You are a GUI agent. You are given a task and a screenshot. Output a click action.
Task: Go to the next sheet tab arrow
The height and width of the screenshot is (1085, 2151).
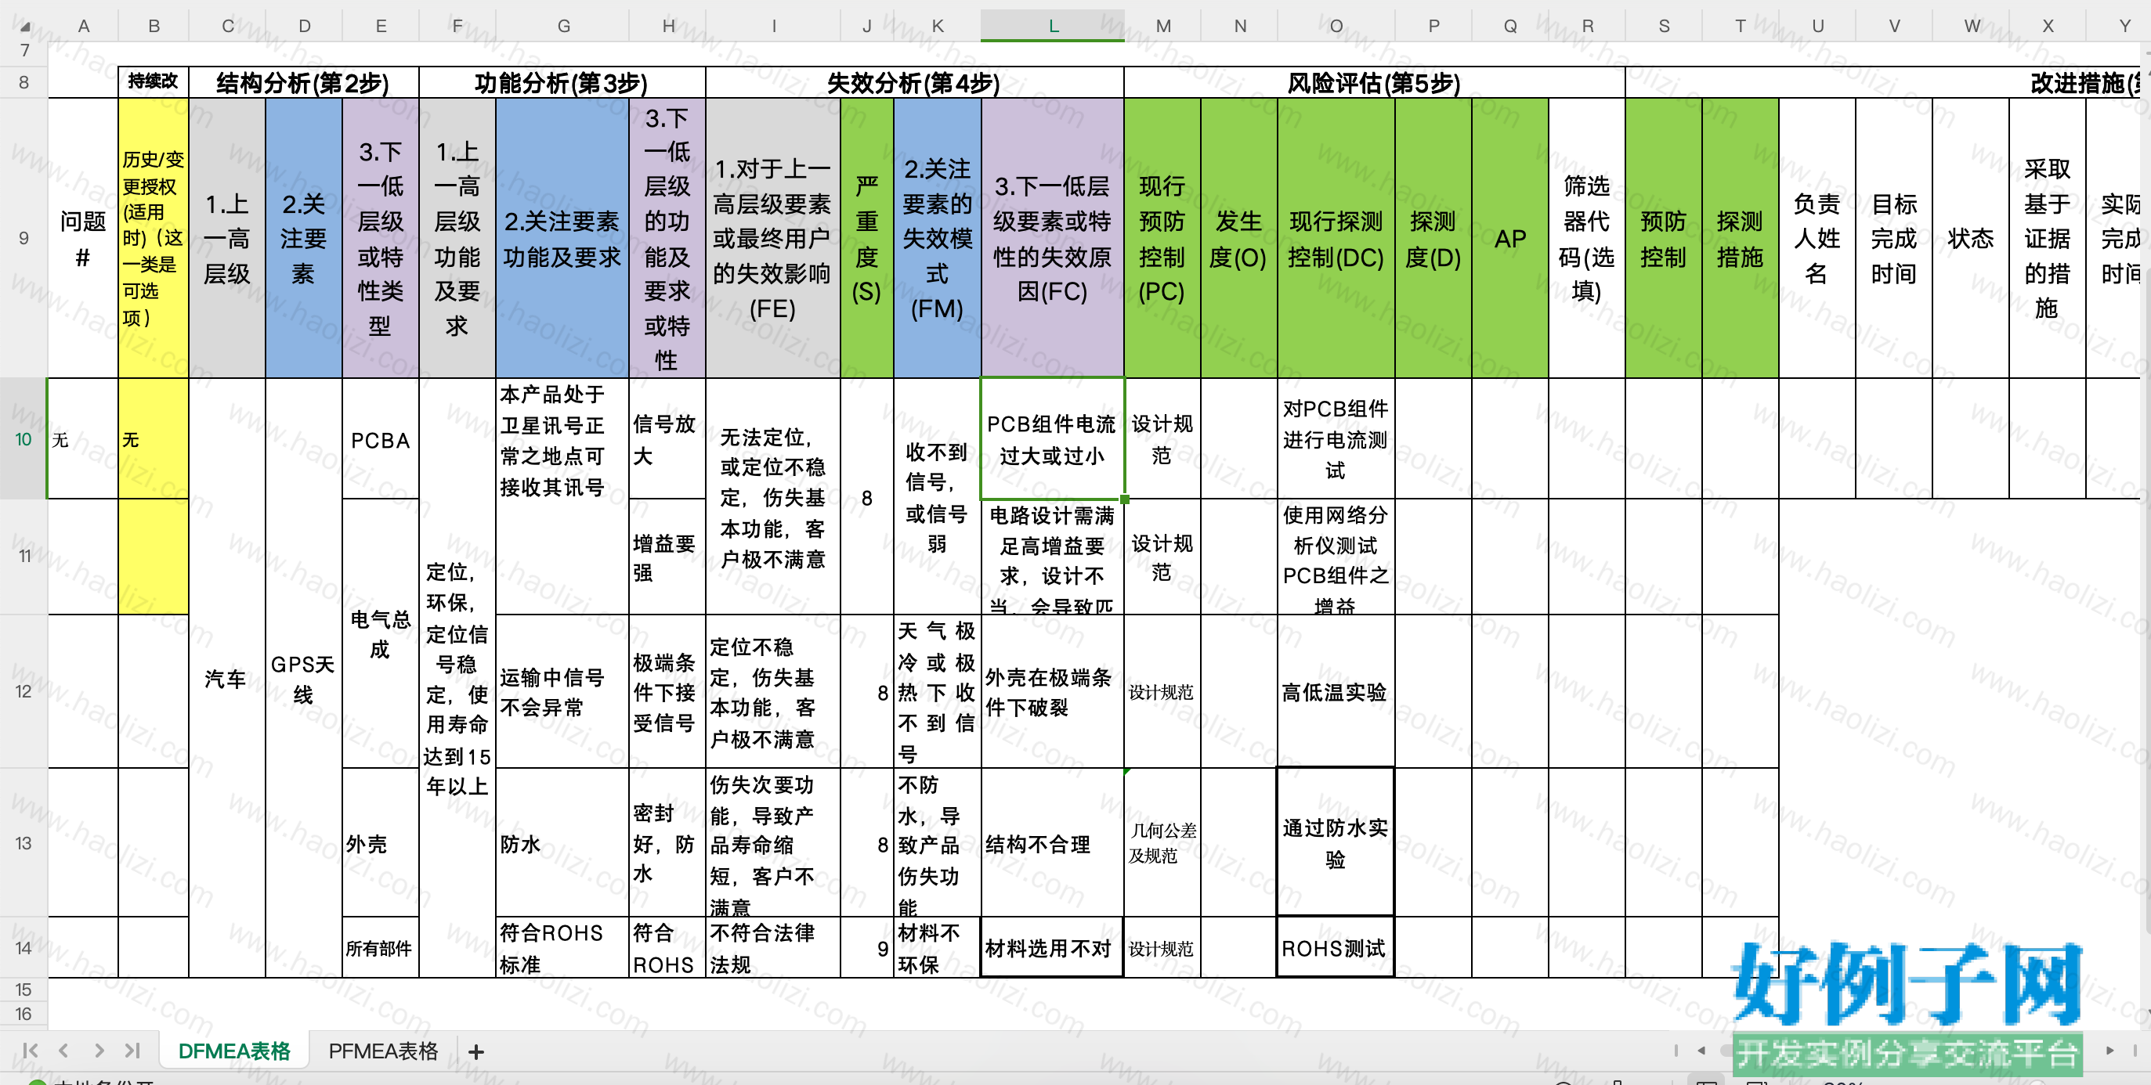[99, 1050]
